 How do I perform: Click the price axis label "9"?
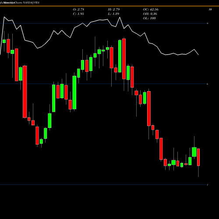[208, 23]
